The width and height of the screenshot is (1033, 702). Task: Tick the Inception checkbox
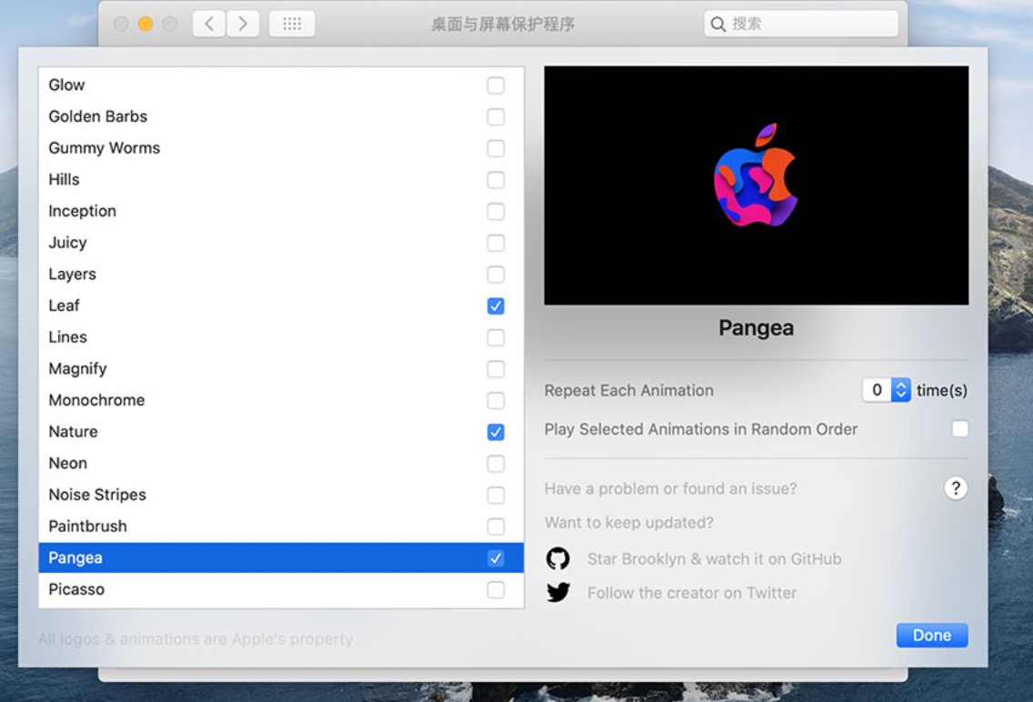click(496, 211)
